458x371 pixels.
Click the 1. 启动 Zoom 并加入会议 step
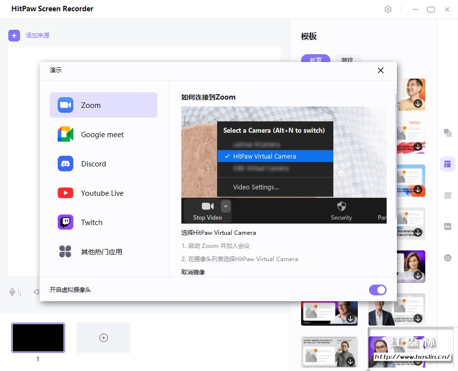coord(216,246)
